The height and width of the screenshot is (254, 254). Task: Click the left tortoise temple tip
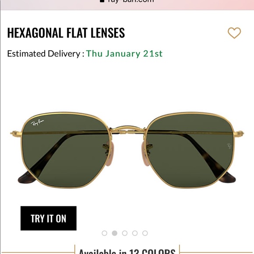point(27,178)
